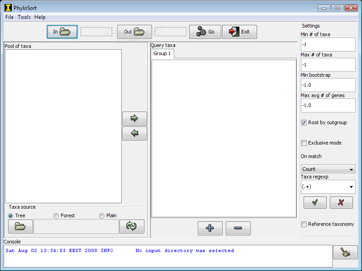Screen dimensions: 362x271
Task: Click the Max avg # of genes field
Action: coord(328,106)
